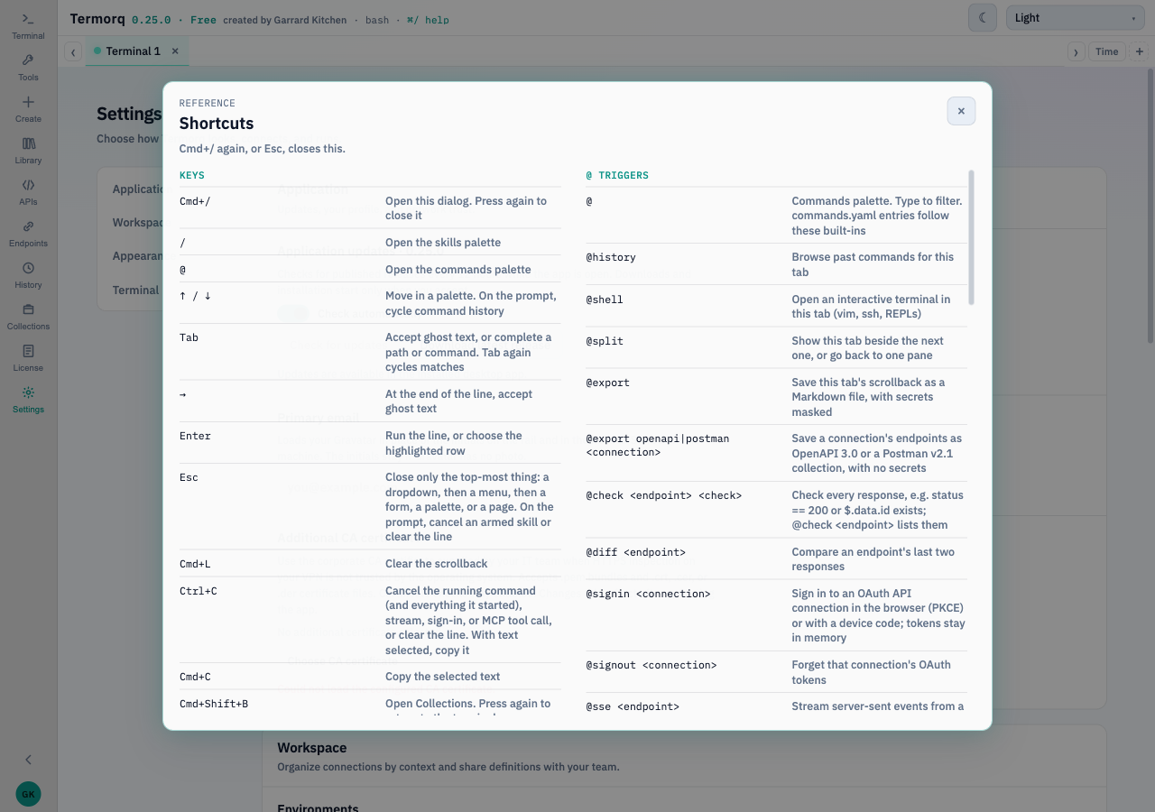Image resolution: width=1155 pixels, height=812 pixels.
Task: Click the left tab-scroll chevron
Action: [x=73, y=52]
